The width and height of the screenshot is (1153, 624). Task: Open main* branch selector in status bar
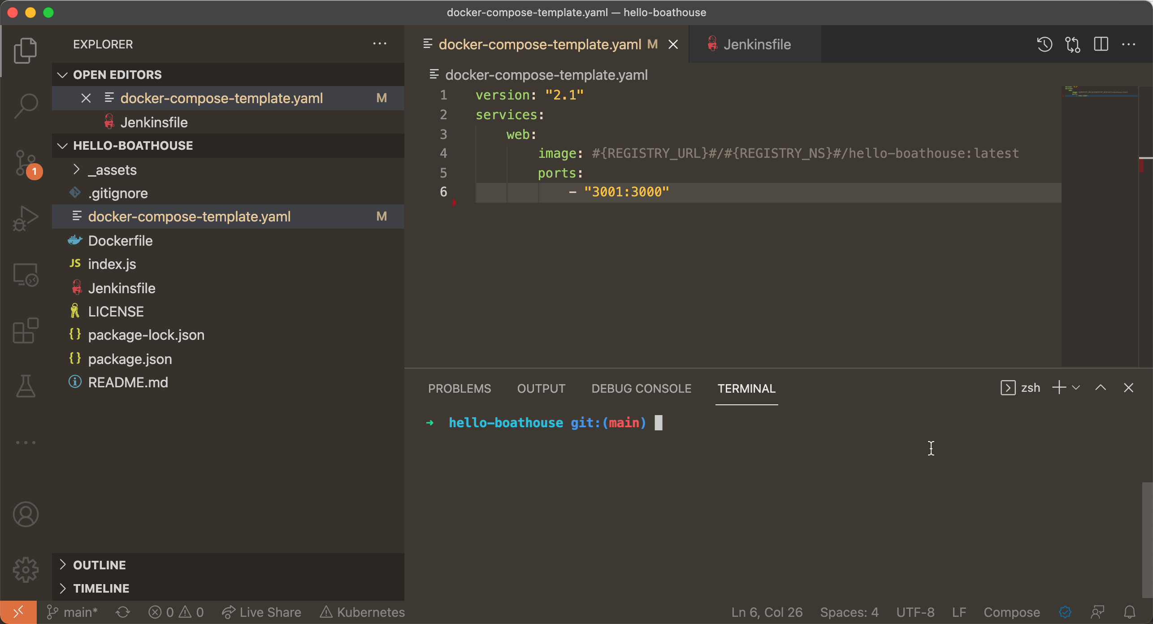(x=72, y=612)
